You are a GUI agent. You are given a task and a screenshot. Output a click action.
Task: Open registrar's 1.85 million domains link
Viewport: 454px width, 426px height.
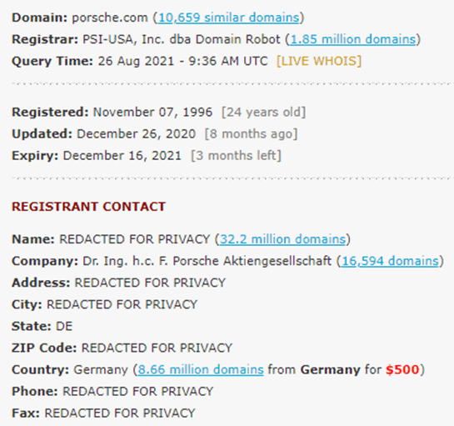pyautogui.click(x=353, y=39)
